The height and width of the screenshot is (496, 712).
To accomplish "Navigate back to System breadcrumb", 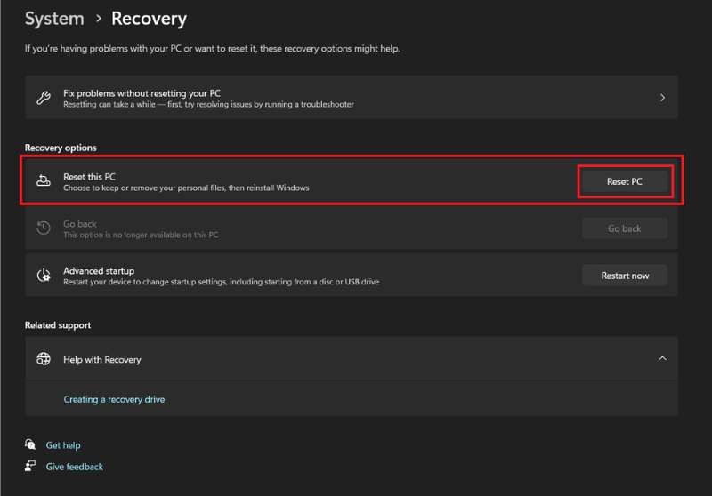I will [x=54, y=19].
